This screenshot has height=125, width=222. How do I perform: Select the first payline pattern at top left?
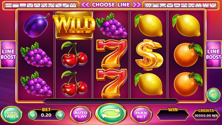pos(8,5)
